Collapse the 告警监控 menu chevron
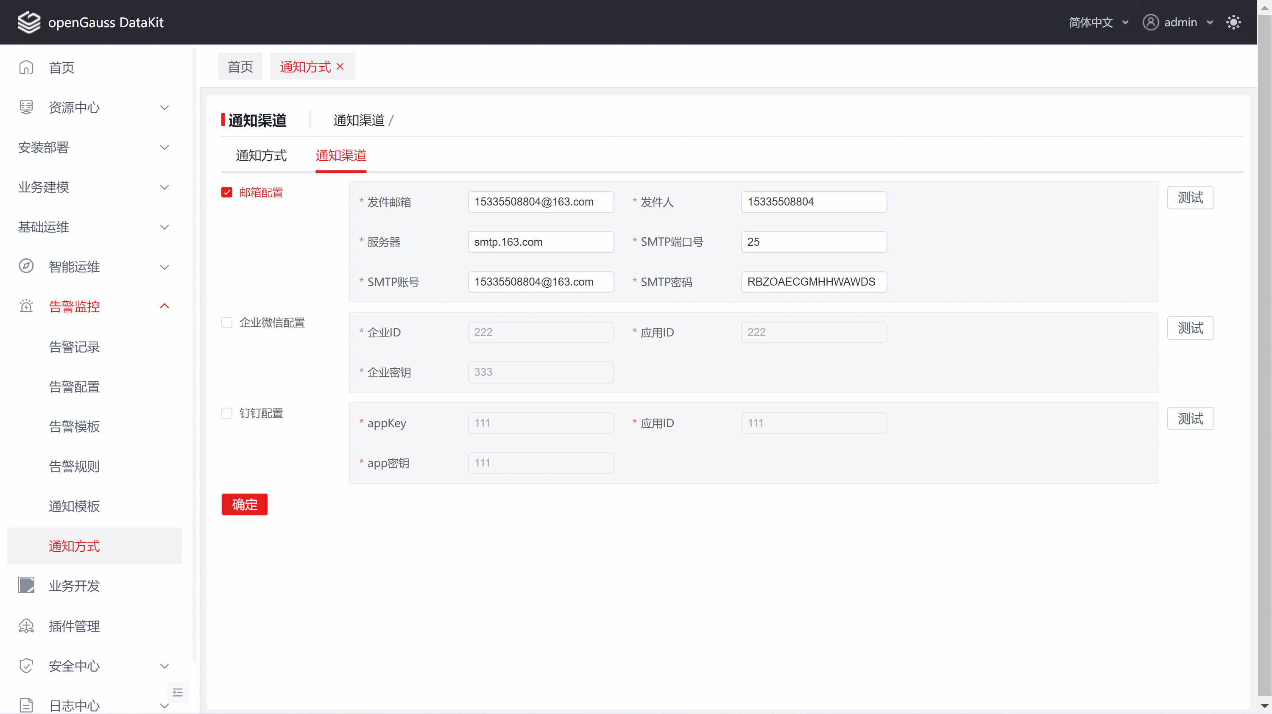 (x=165, y=306)
